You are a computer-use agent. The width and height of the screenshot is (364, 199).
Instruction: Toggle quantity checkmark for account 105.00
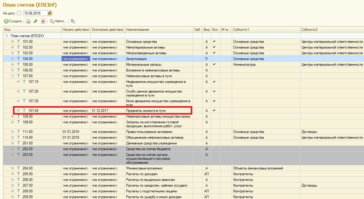click(214, 65)
